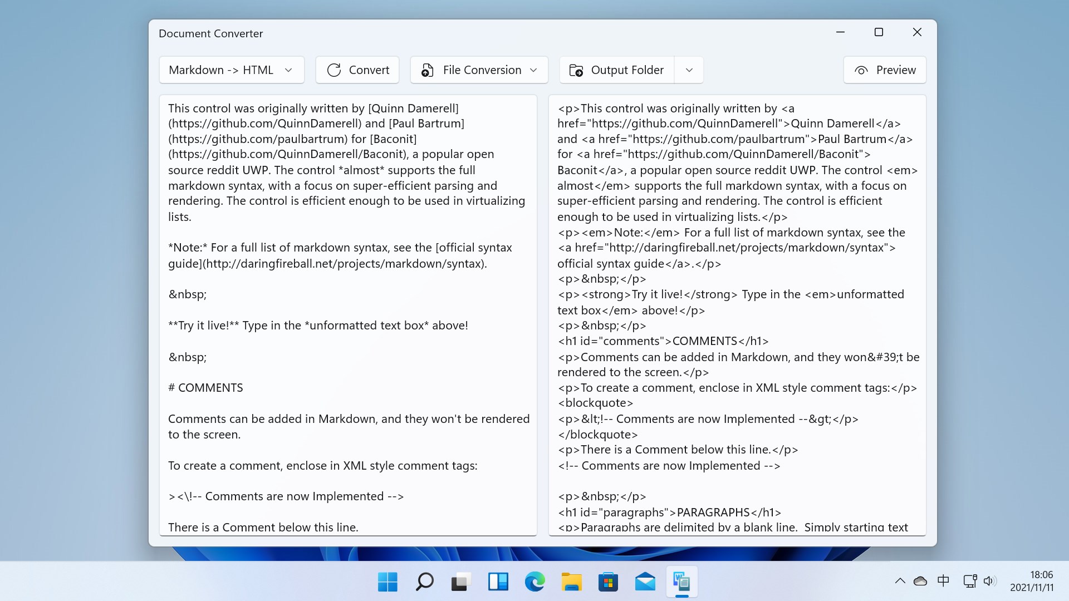Screen dimensions: 1069x601
Task: Launch Microsoft Edge from taskbar
Action: tap(534, 582)
